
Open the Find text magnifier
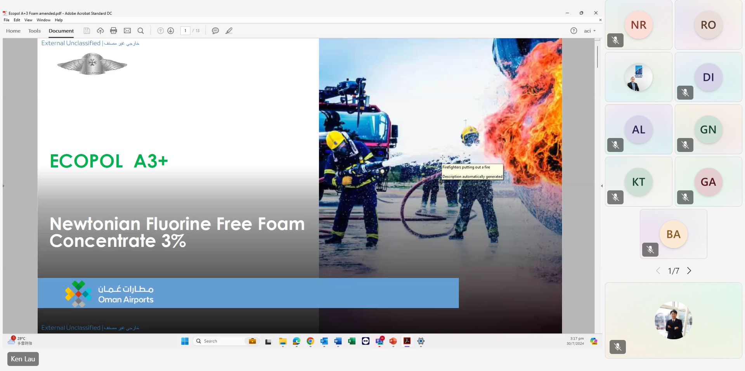pyautogui.click(x=141, y=31)
